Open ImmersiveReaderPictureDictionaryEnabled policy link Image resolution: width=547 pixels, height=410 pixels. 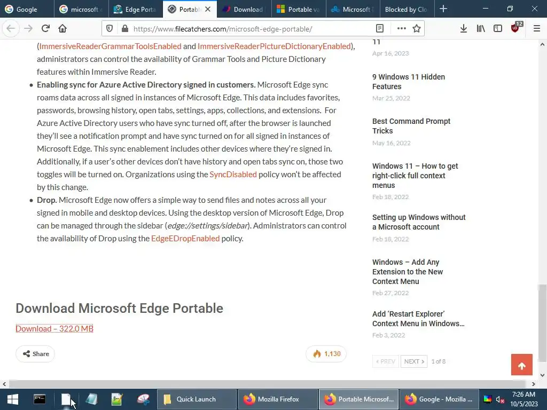[274, 46]
